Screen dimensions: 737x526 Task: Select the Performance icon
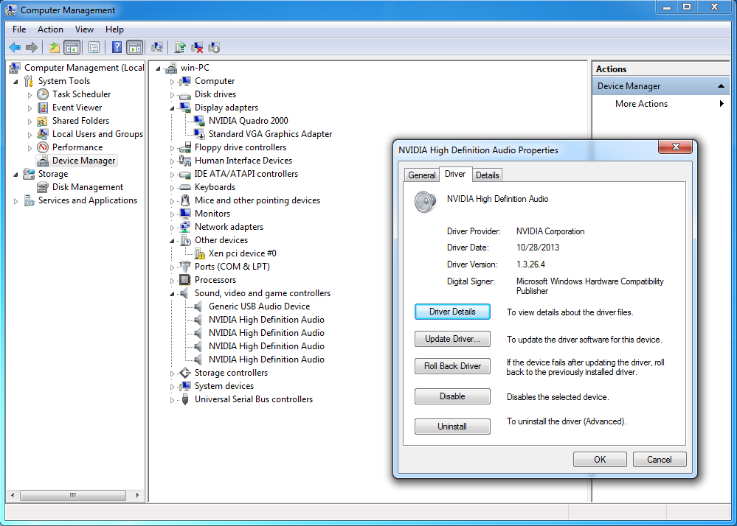(x=43, y=147)
